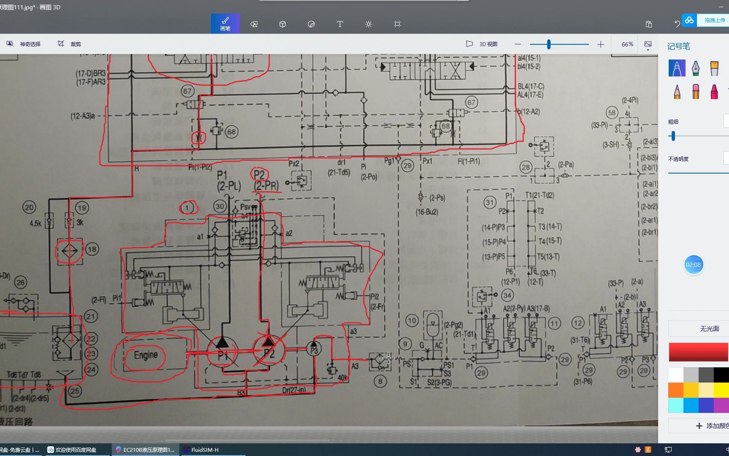Open the Canvas tool
This screenshot has height=456, width=729.
coord(397,24)
